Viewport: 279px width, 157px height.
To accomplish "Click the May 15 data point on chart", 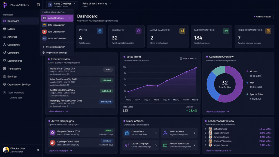I will pyautogui.click(x=196, y=68).
